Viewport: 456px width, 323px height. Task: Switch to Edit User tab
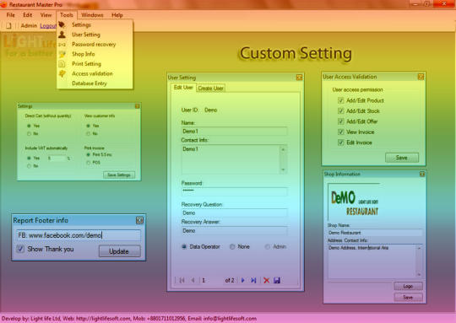(183, 87)
